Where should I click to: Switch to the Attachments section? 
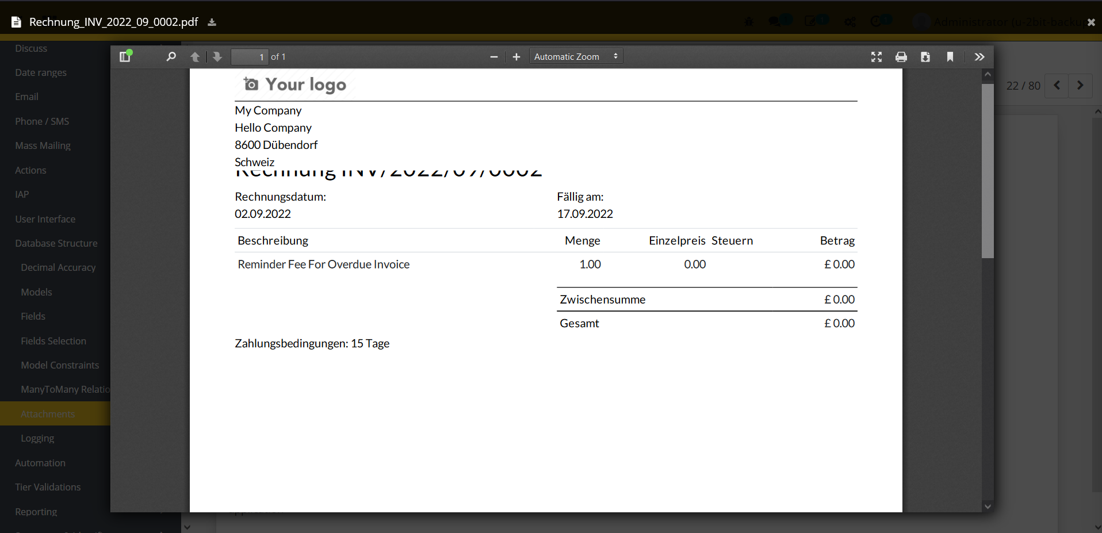point(48,413)
